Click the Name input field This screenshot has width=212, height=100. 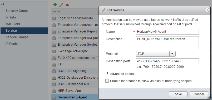[167, 32]
